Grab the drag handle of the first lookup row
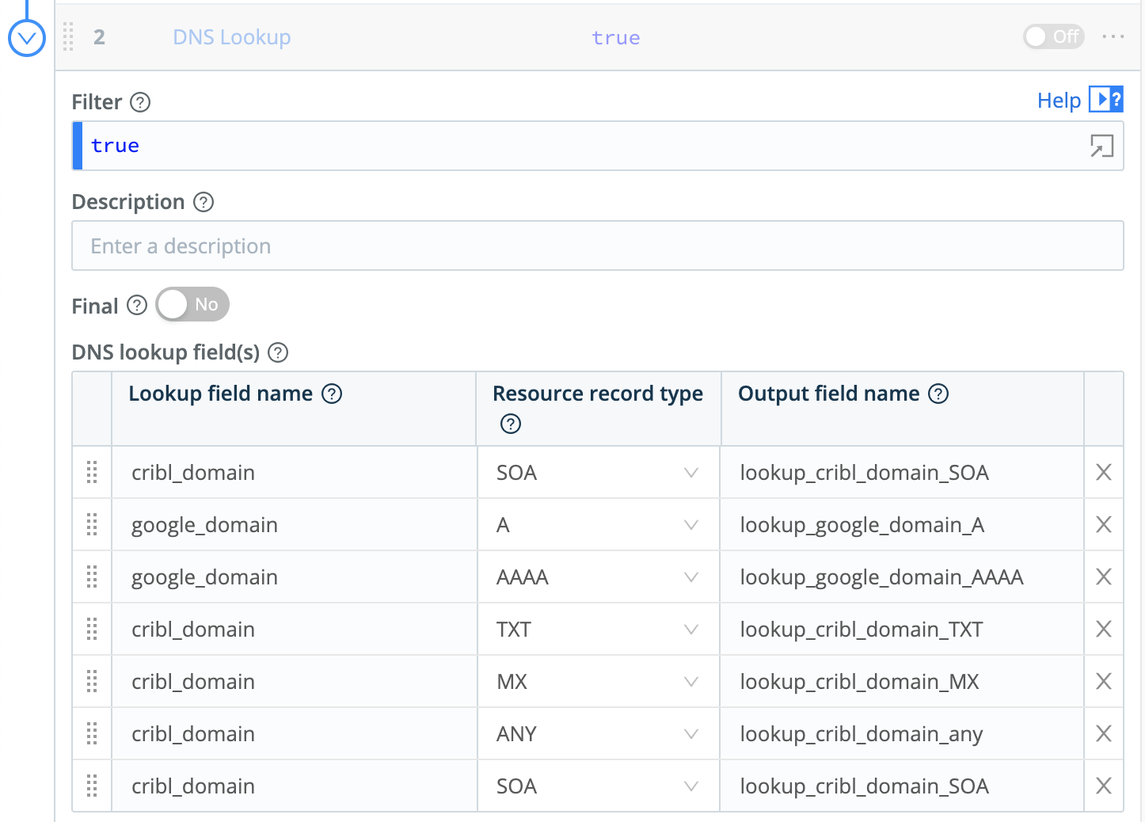 click(x=92, y=472)
